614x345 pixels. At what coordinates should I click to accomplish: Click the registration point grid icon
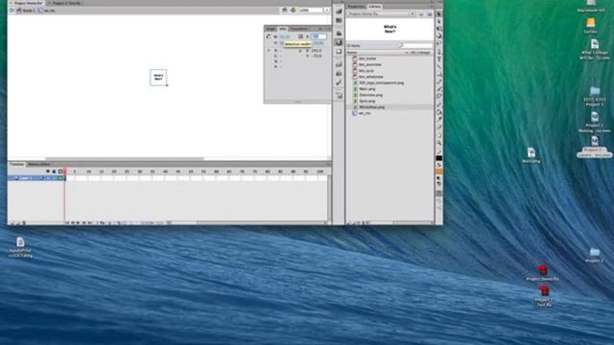[x=300, y=36]
